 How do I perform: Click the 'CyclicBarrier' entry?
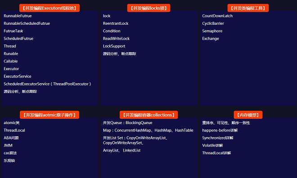coord(213,23)
